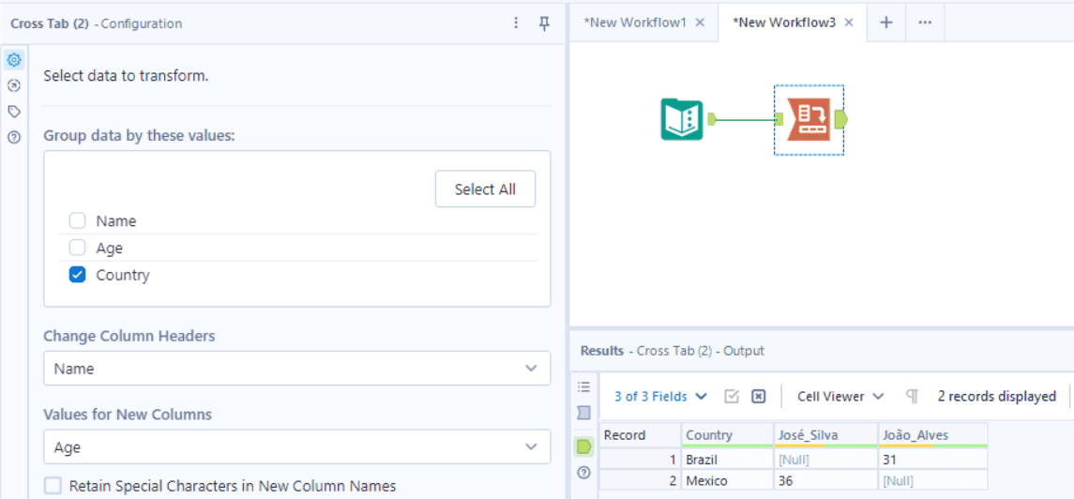The image size is (1074, 499).
Task: Click the Select All button
Action: click(485, 189)
